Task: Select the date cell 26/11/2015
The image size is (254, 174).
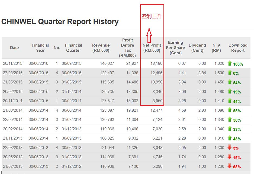Action: 12,63
